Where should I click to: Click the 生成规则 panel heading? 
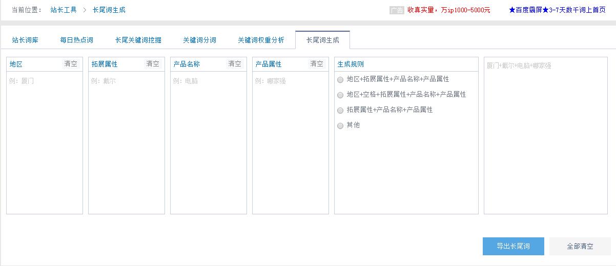351,64
